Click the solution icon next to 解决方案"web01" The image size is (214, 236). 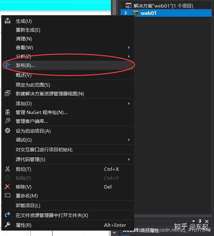128,6
